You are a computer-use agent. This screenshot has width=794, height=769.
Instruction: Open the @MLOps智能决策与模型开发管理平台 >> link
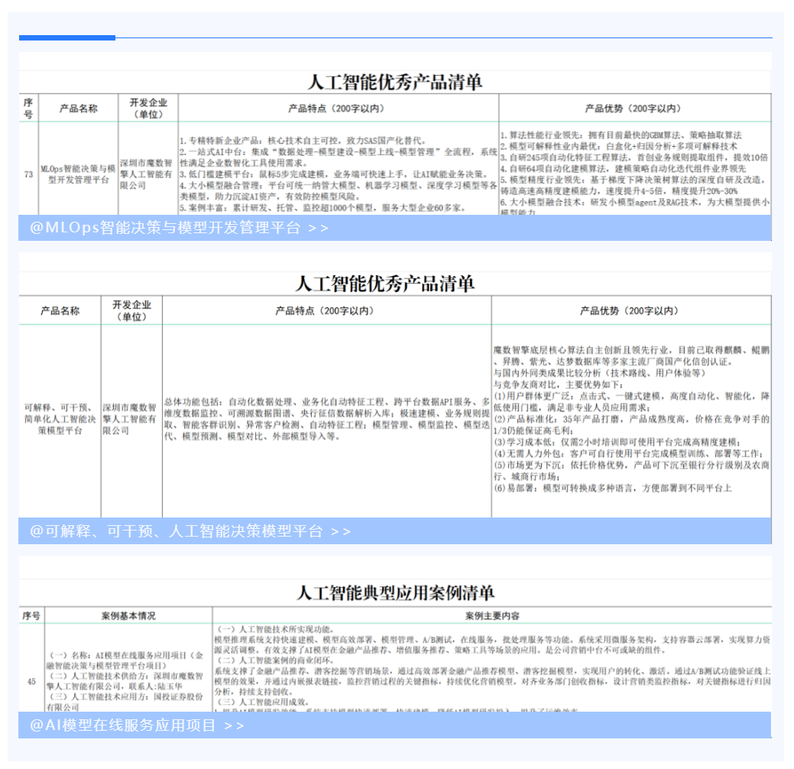click(x=179, y=228)
